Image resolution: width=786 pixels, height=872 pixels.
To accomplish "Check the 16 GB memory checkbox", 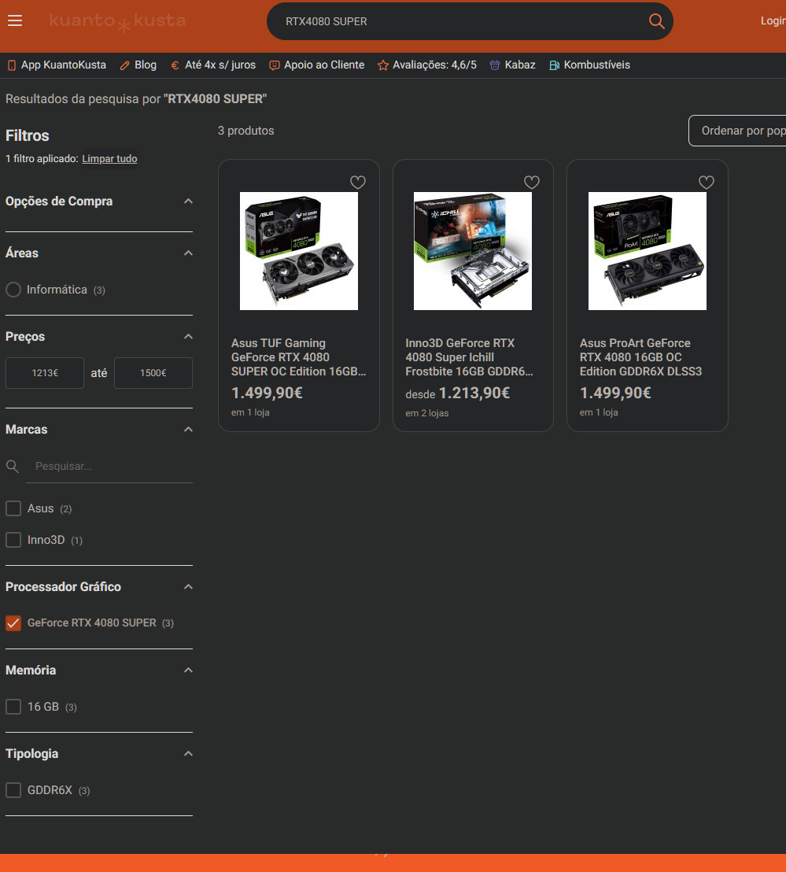I will pos(13,706).
